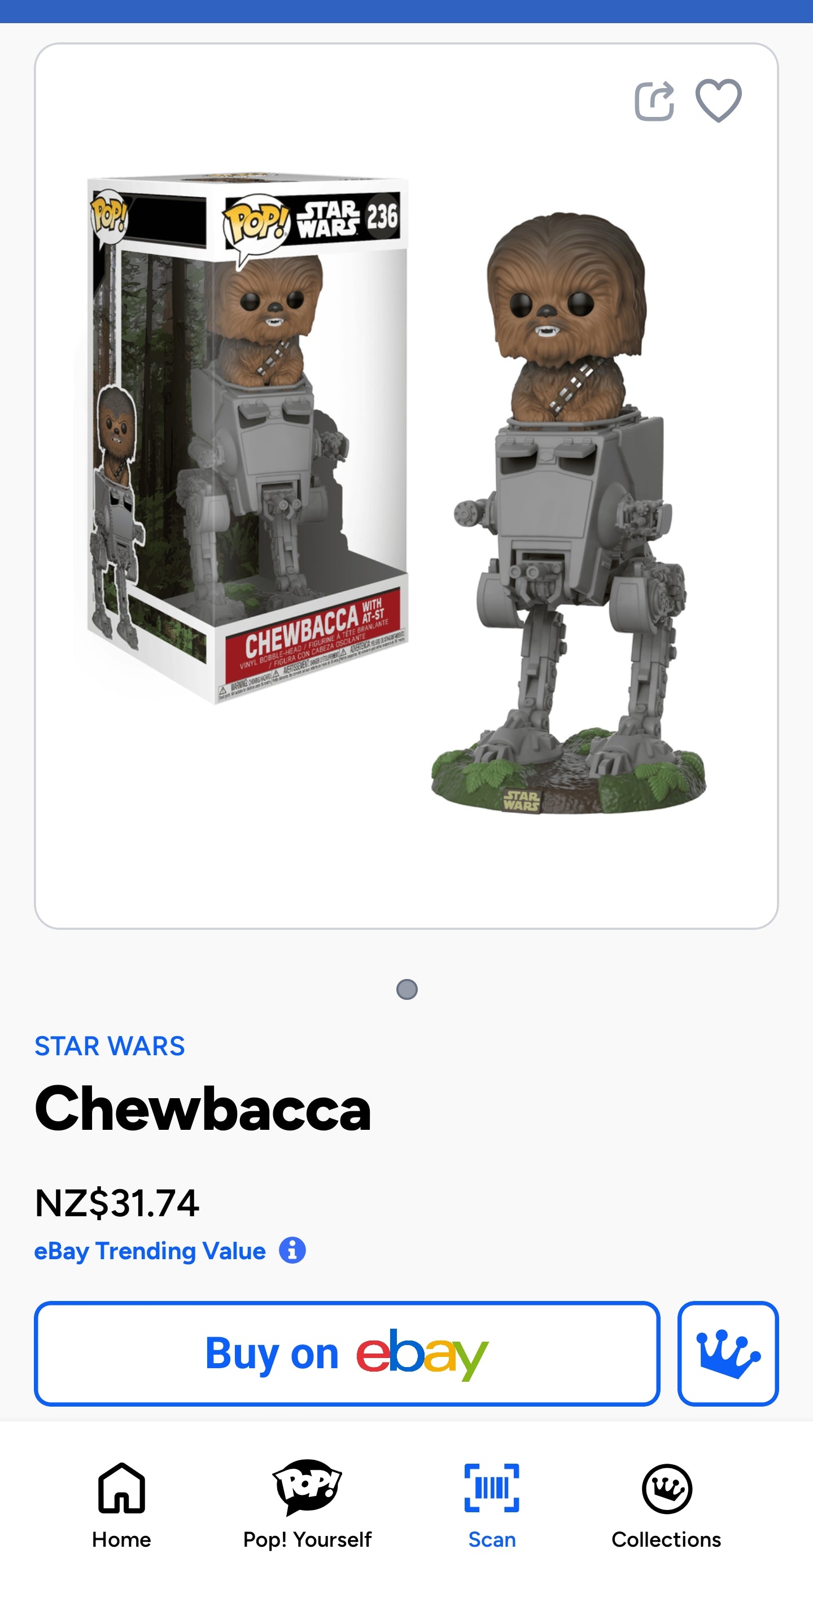Tap the Scan barcode icon

point(492,1488)
